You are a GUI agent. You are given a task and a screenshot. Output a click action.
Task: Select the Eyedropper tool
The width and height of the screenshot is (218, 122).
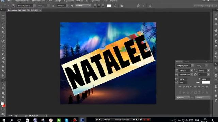[3, 37]
